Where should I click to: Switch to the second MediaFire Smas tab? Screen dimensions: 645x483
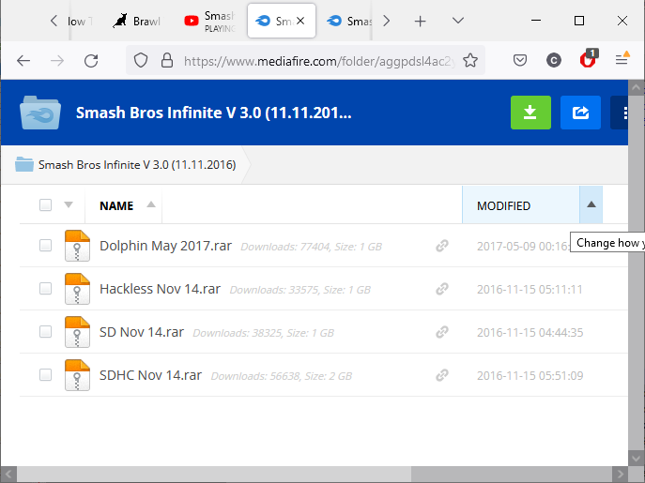(349, 21)
